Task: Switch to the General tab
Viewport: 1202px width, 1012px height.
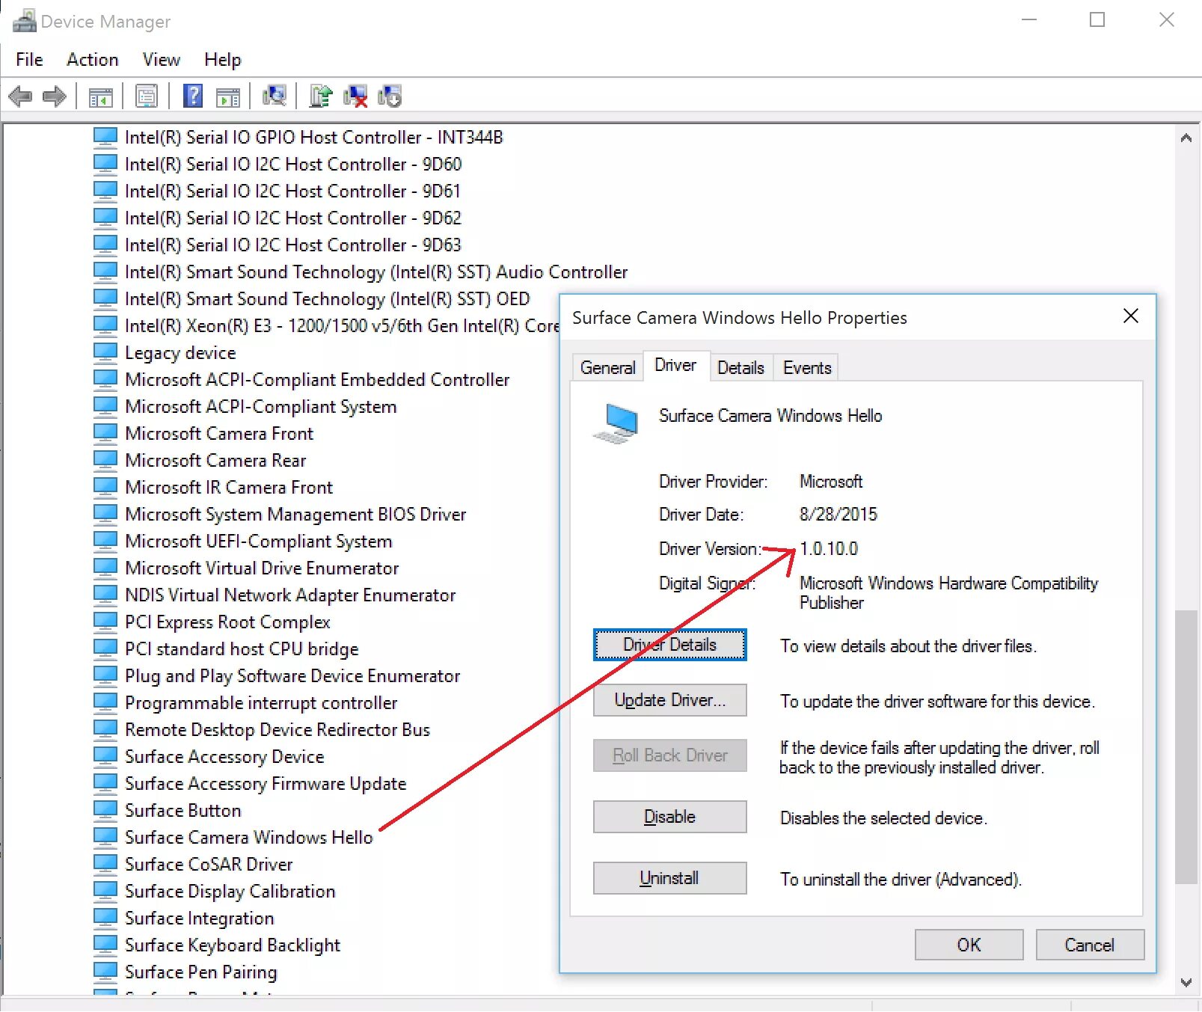Action: (x=608, y=367)
